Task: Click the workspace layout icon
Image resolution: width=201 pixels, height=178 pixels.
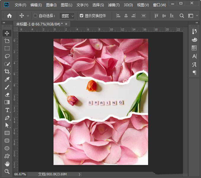Action: tap(191, 16)
